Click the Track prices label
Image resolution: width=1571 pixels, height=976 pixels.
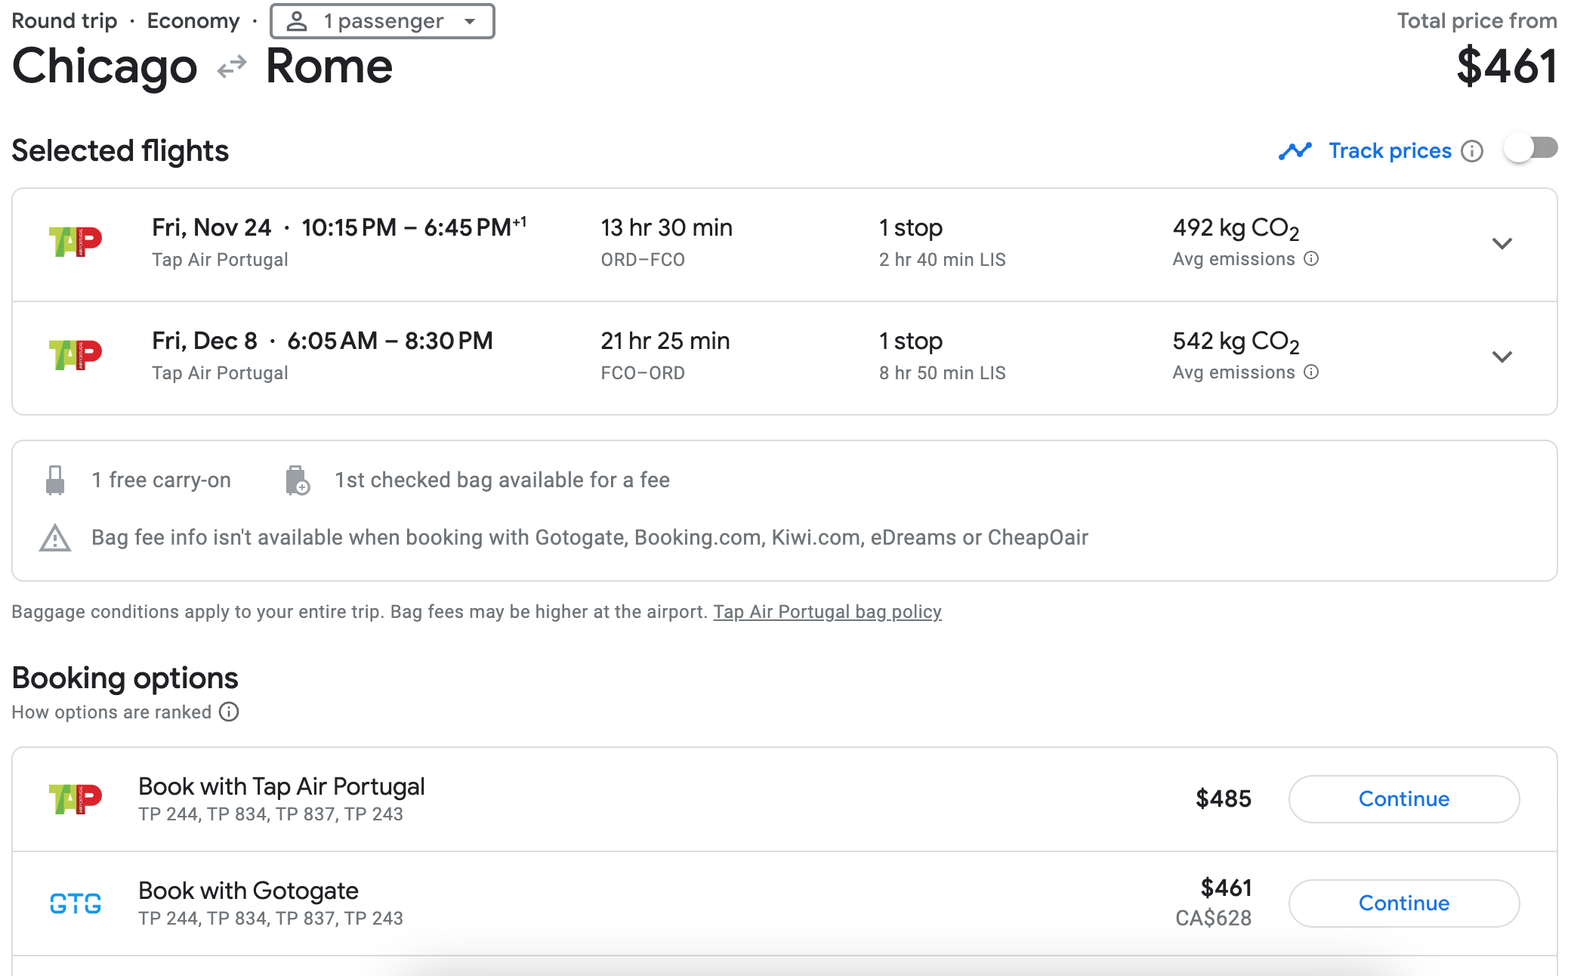[1390, 151]
